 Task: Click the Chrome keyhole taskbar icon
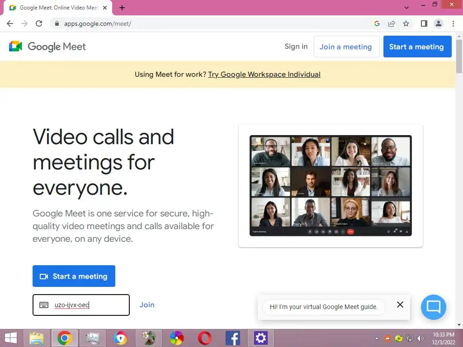(120, 338)
